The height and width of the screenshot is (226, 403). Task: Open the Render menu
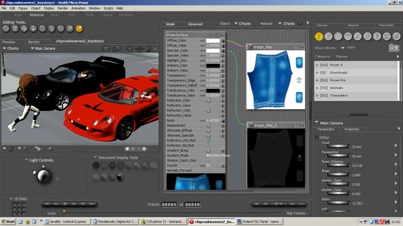[62, 9]
